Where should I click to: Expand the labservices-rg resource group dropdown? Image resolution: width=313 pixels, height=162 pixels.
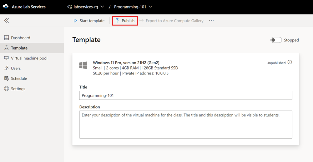[102, 7]
